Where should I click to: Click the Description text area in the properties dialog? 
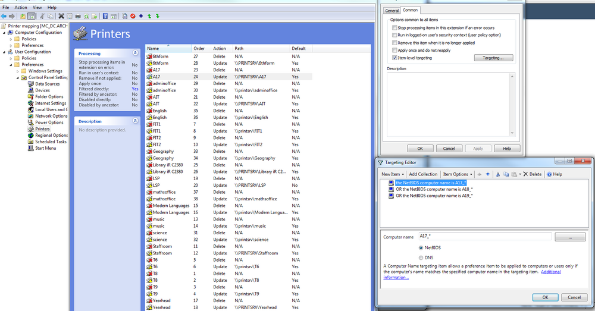click(451, 105)
